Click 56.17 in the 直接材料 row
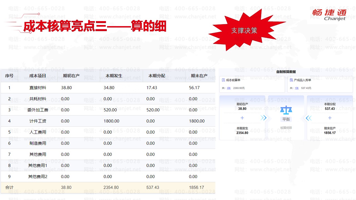Screen dimensions: 356x200 coord(194,88)
